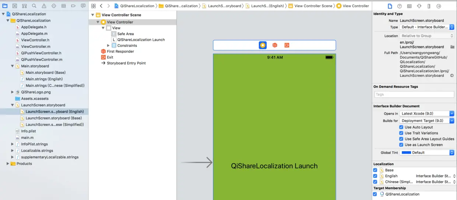Open the Source Control navigator
This screenshot has height=200, width=457.
(15, 6)
